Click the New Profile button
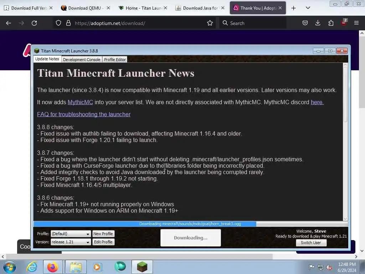365x274 pixels. 103,234
